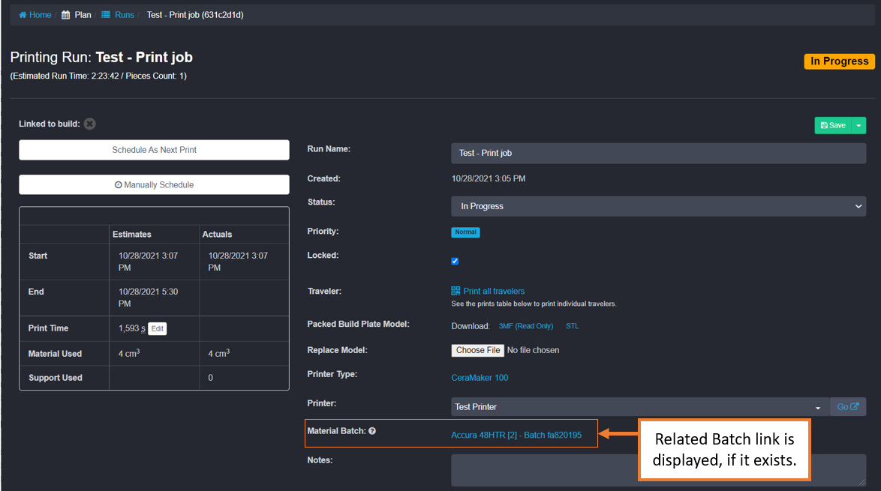This screenshot has width=881, height=491.
Task: Click Manually Schedule button
Action: coord(154,184)
